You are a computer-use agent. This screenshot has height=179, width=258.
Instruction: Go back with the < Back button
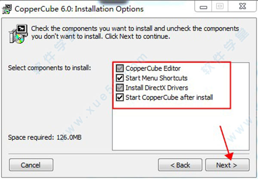click(x=180, y=165)
